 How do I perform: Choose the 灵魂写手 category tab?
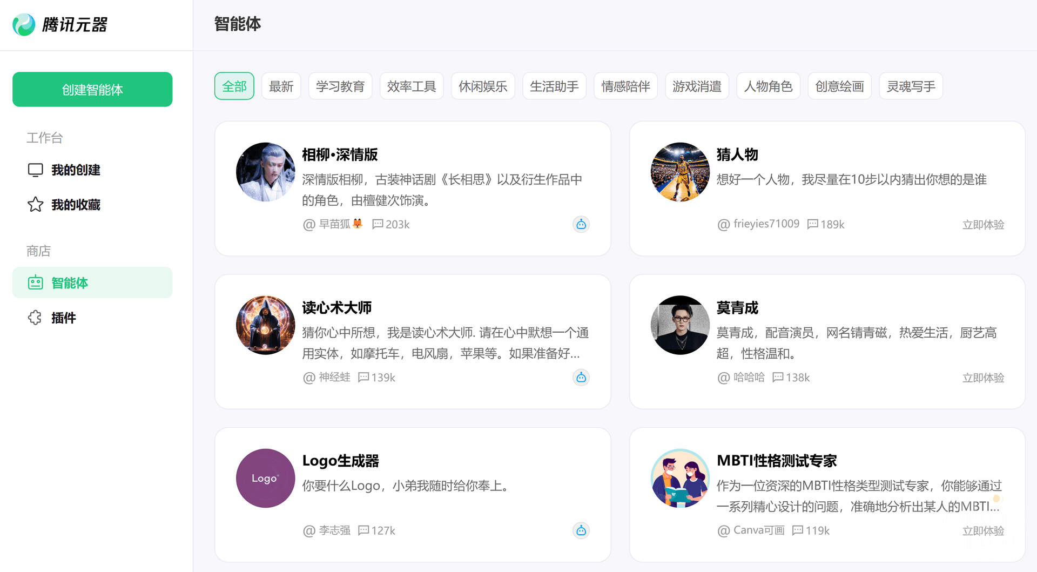pos(911,86)
